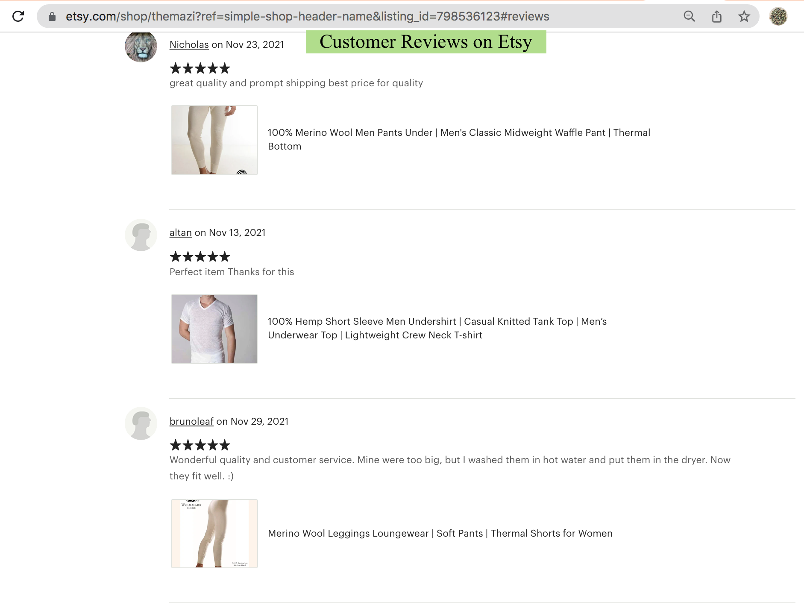804x605 pixels.
Task: Click brunoleaf's default avatar icon
Action: pyautogui.click(x=141, y=423)
